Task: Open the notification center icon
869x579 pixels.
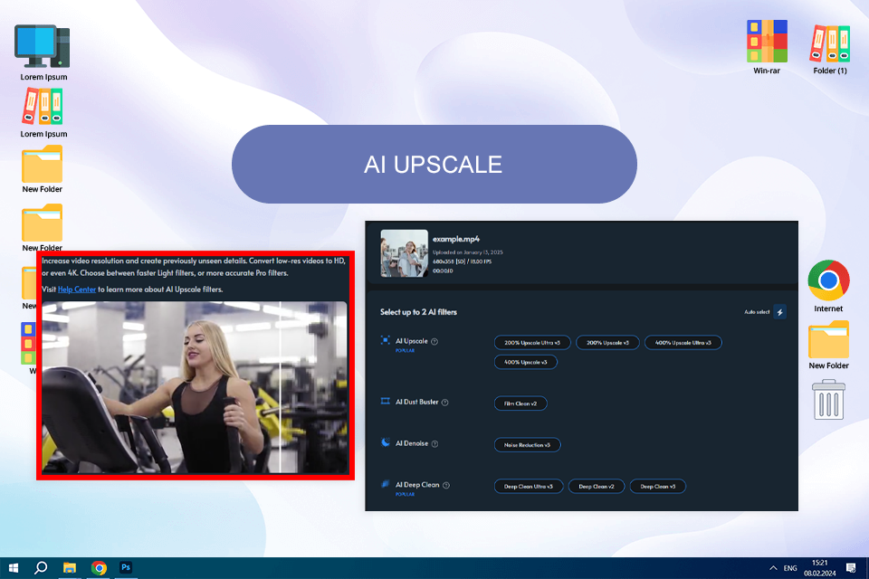Action: (851, 568)
